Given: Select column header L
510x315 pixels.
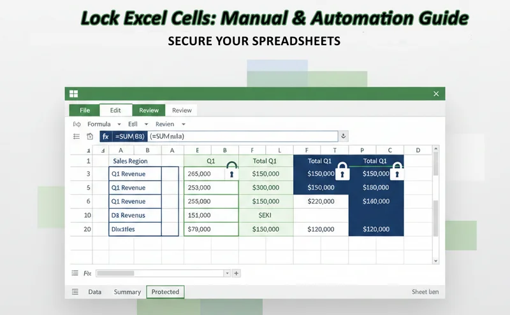Looking at the screenshot, I should tap(279, 150).
